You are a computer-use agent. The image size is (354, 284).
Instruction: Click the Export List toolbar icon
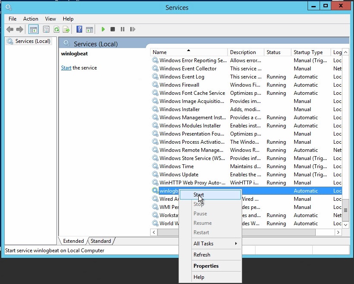coord(66,29)
